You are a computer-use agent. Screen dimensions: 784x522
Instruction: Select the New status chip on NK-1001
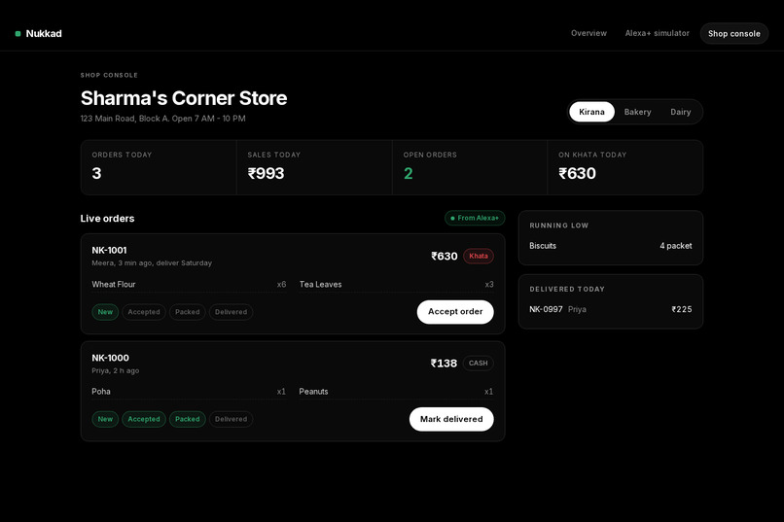coord(105,312)
